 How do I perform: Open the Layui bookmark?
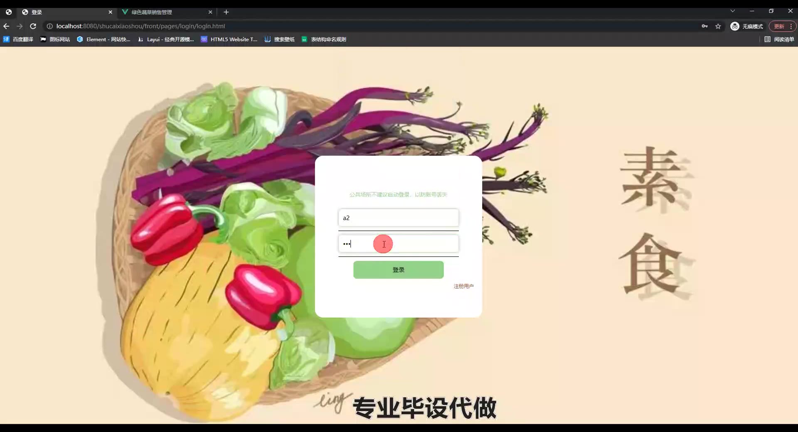tap(166, 39)
